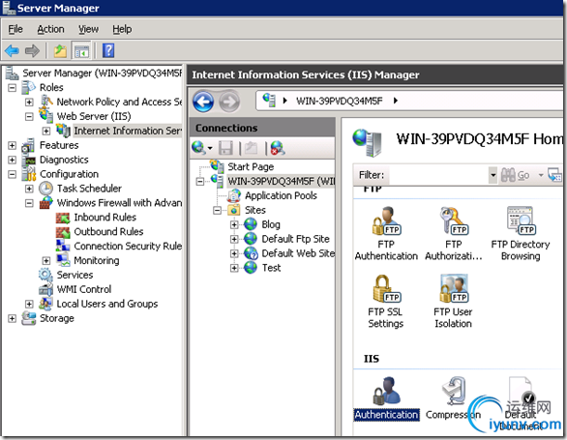Click the Go filter button
The image size is (567, 440).
[x=516, y=175]
